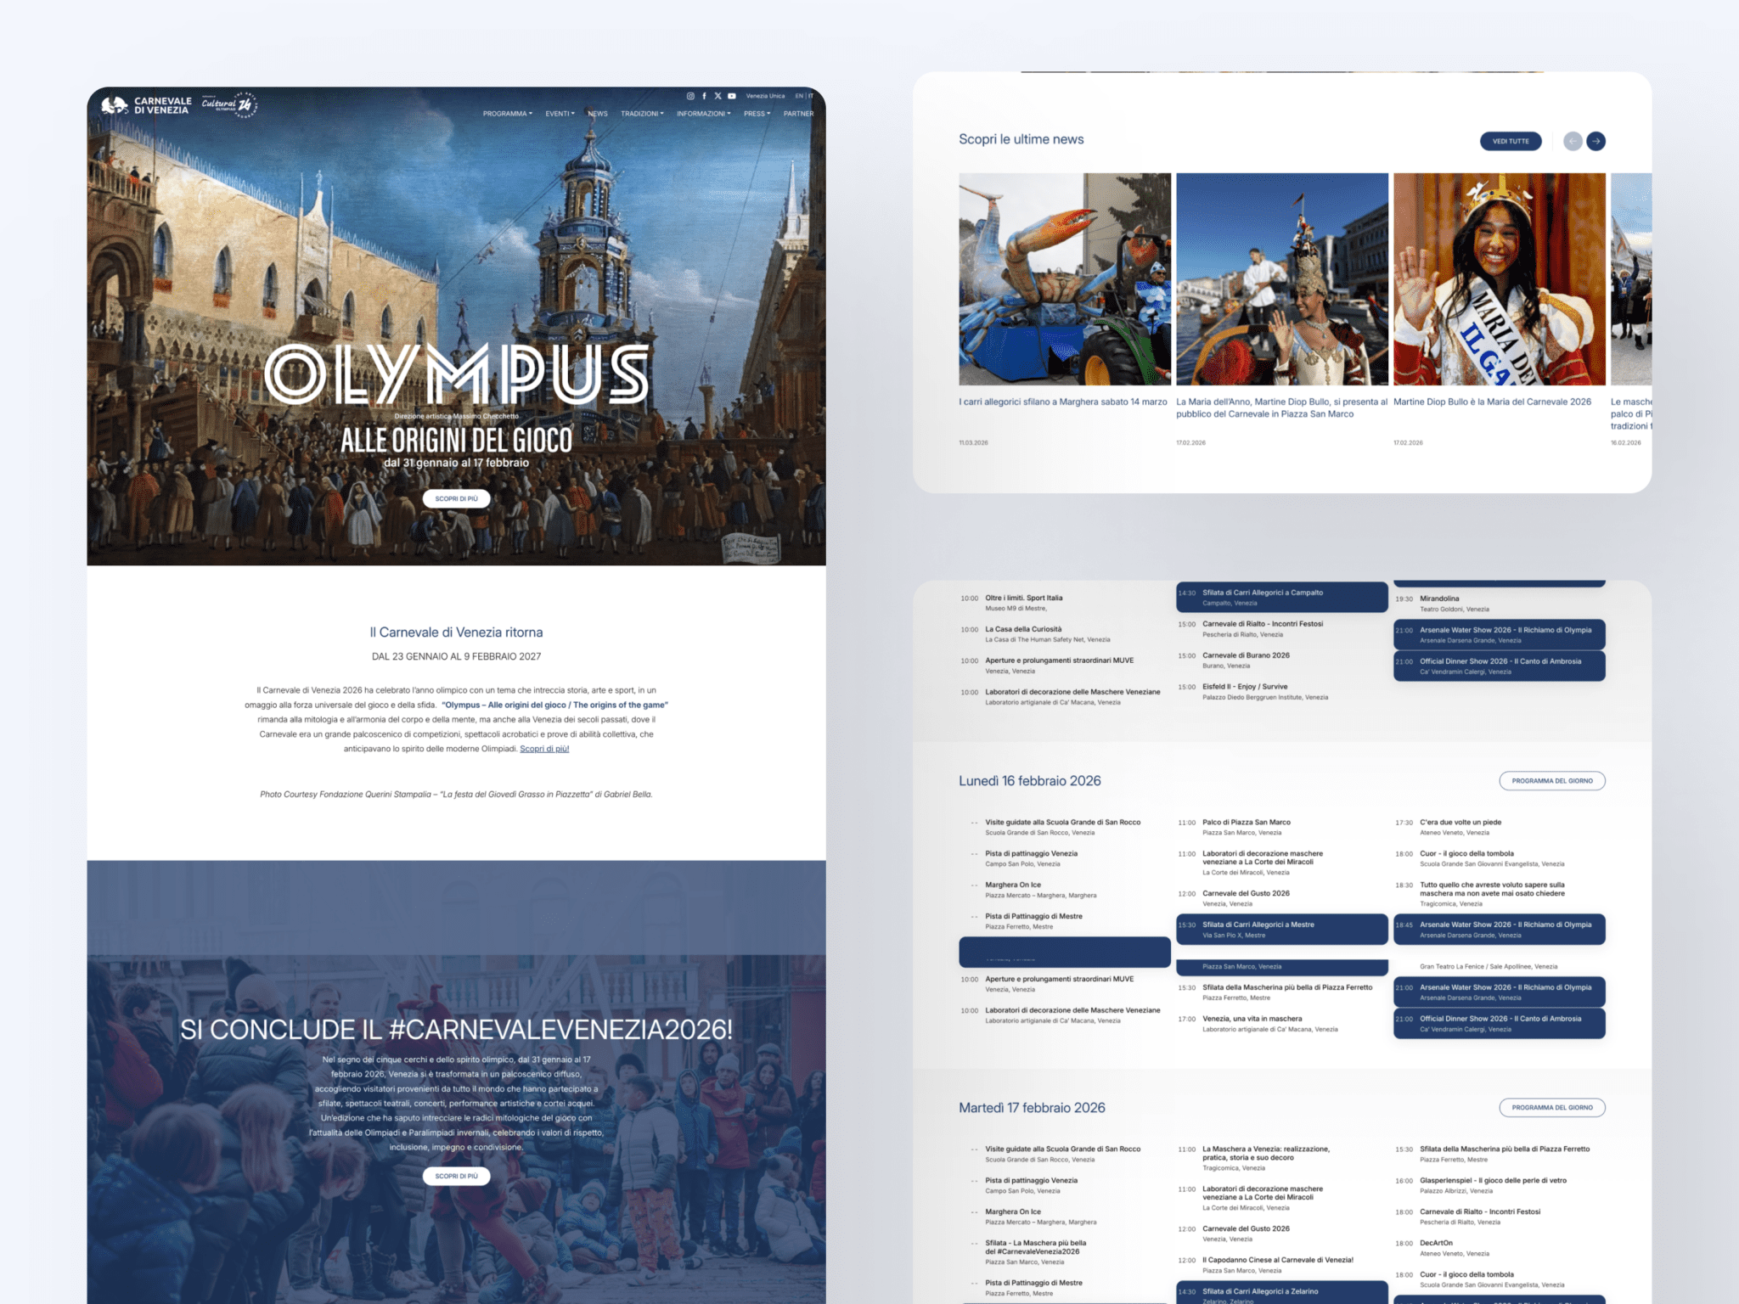Open the YouTube icon in header

point(731,96)
